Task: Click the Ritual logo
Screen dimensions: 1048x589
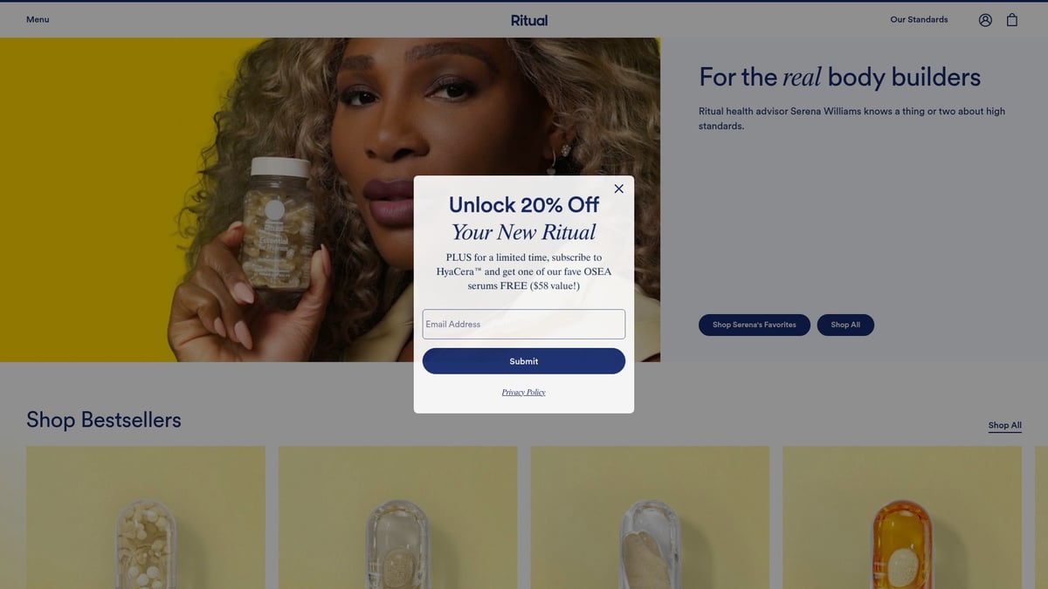Action: click(x=529, y=20)
